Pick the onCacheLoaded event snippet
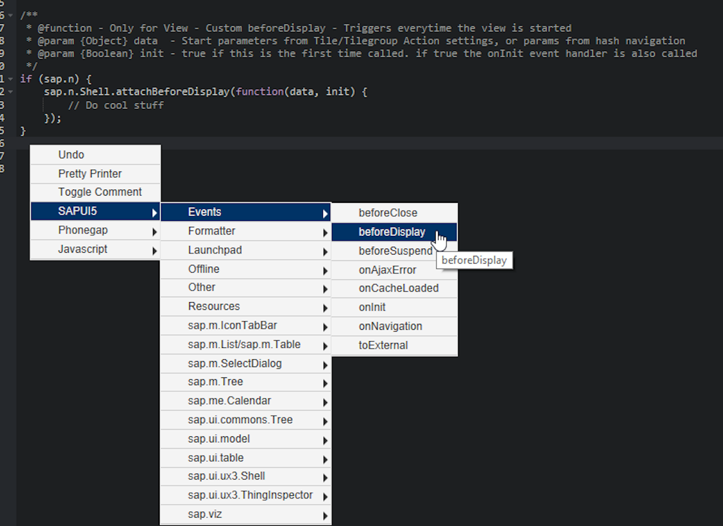Image resolution: width=723 pixels, height=526 pixels. [398, 288]
